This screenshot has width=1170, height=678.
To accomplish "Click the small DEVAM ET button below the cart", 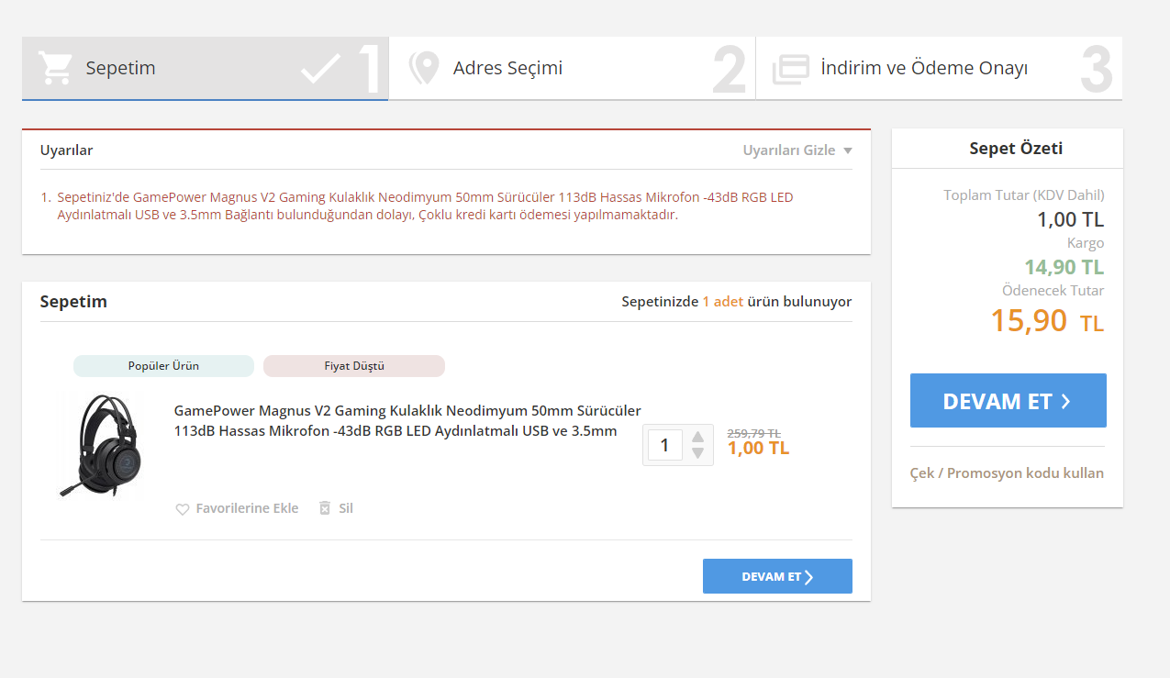I will tap(777, 576).
